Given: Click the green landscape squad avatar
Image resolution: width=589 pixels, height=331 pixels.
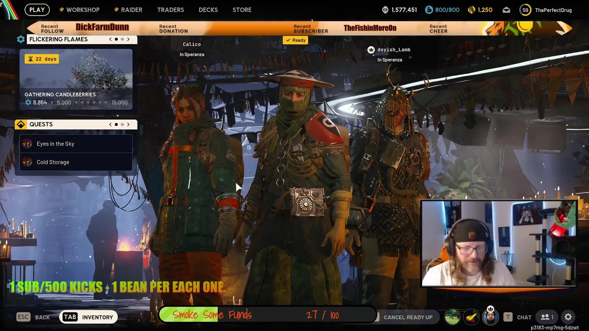Looking at the screenshot, I should click(x=452, y=317).
